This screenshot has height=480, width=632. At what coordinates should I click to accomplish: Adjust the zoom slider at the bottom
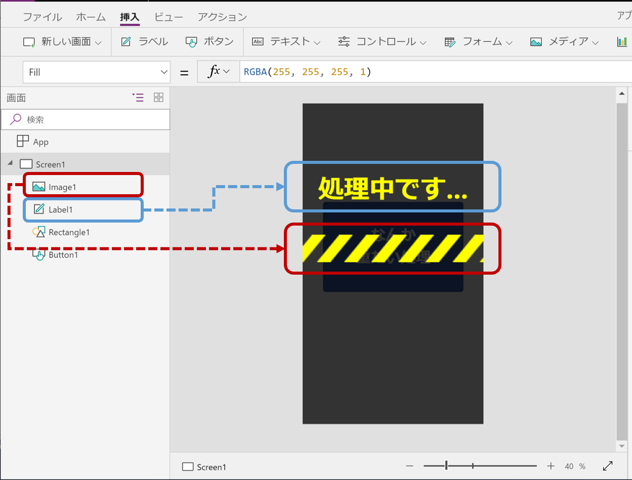(x=446, y=464)
